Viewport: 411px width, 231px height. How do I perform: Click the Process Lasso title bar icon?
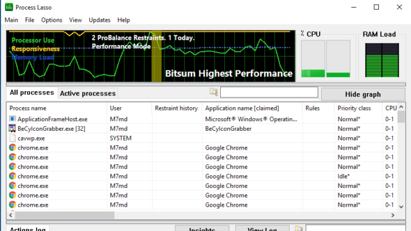(x=9, y=7)
